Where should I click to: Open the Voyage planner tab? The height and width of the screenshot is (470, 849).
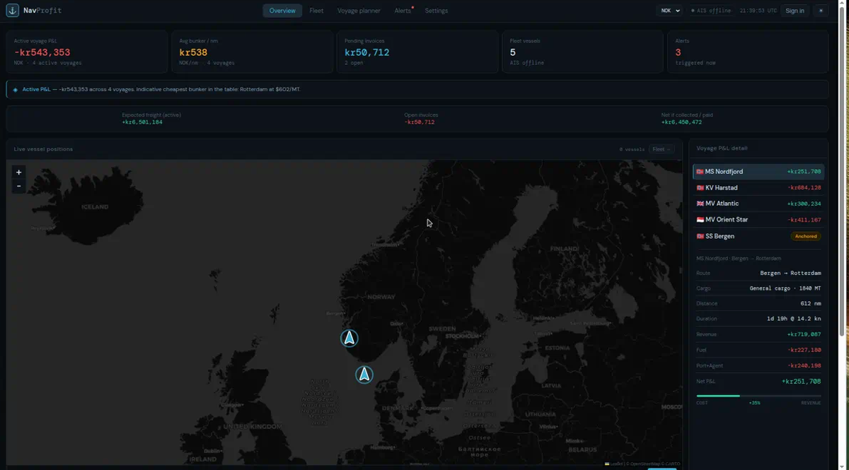359,11
